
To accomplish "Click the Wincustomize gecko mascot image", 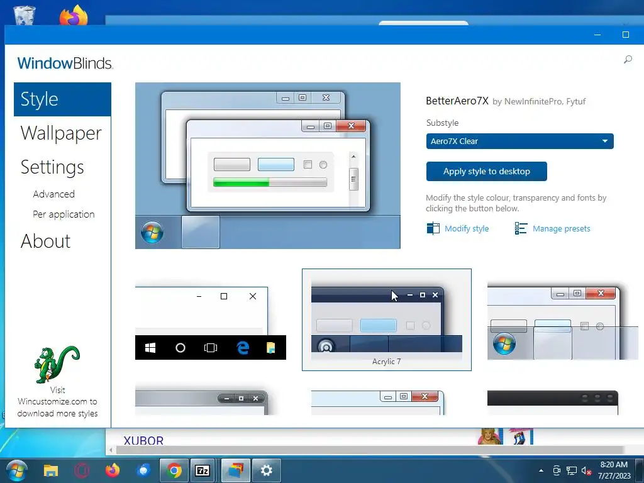I will pyautogui.click(x=57, y=364).
